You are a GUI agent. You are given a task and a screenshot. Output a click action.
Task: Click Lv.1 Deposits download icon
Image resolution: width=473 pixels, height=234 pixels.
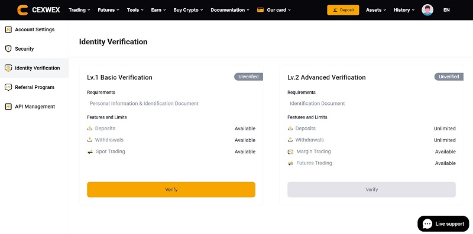click(90, 128)
